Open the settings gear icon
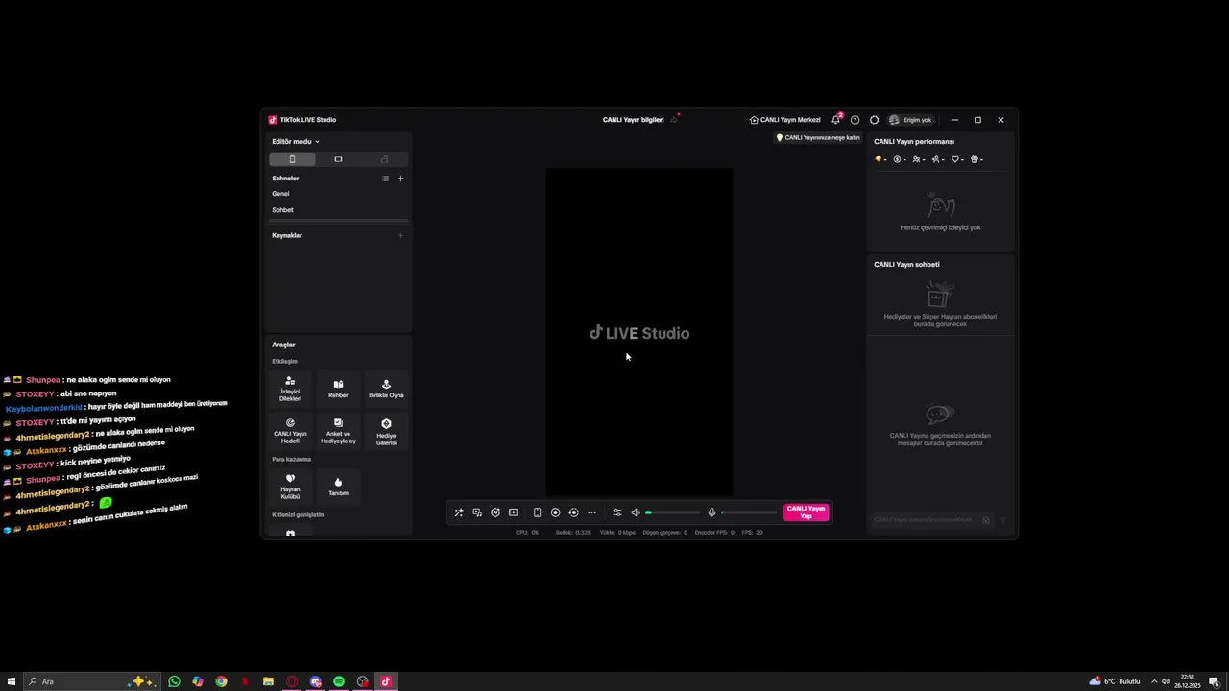The width and height of the screenshot is (1229, 691). tap(874, 120)
